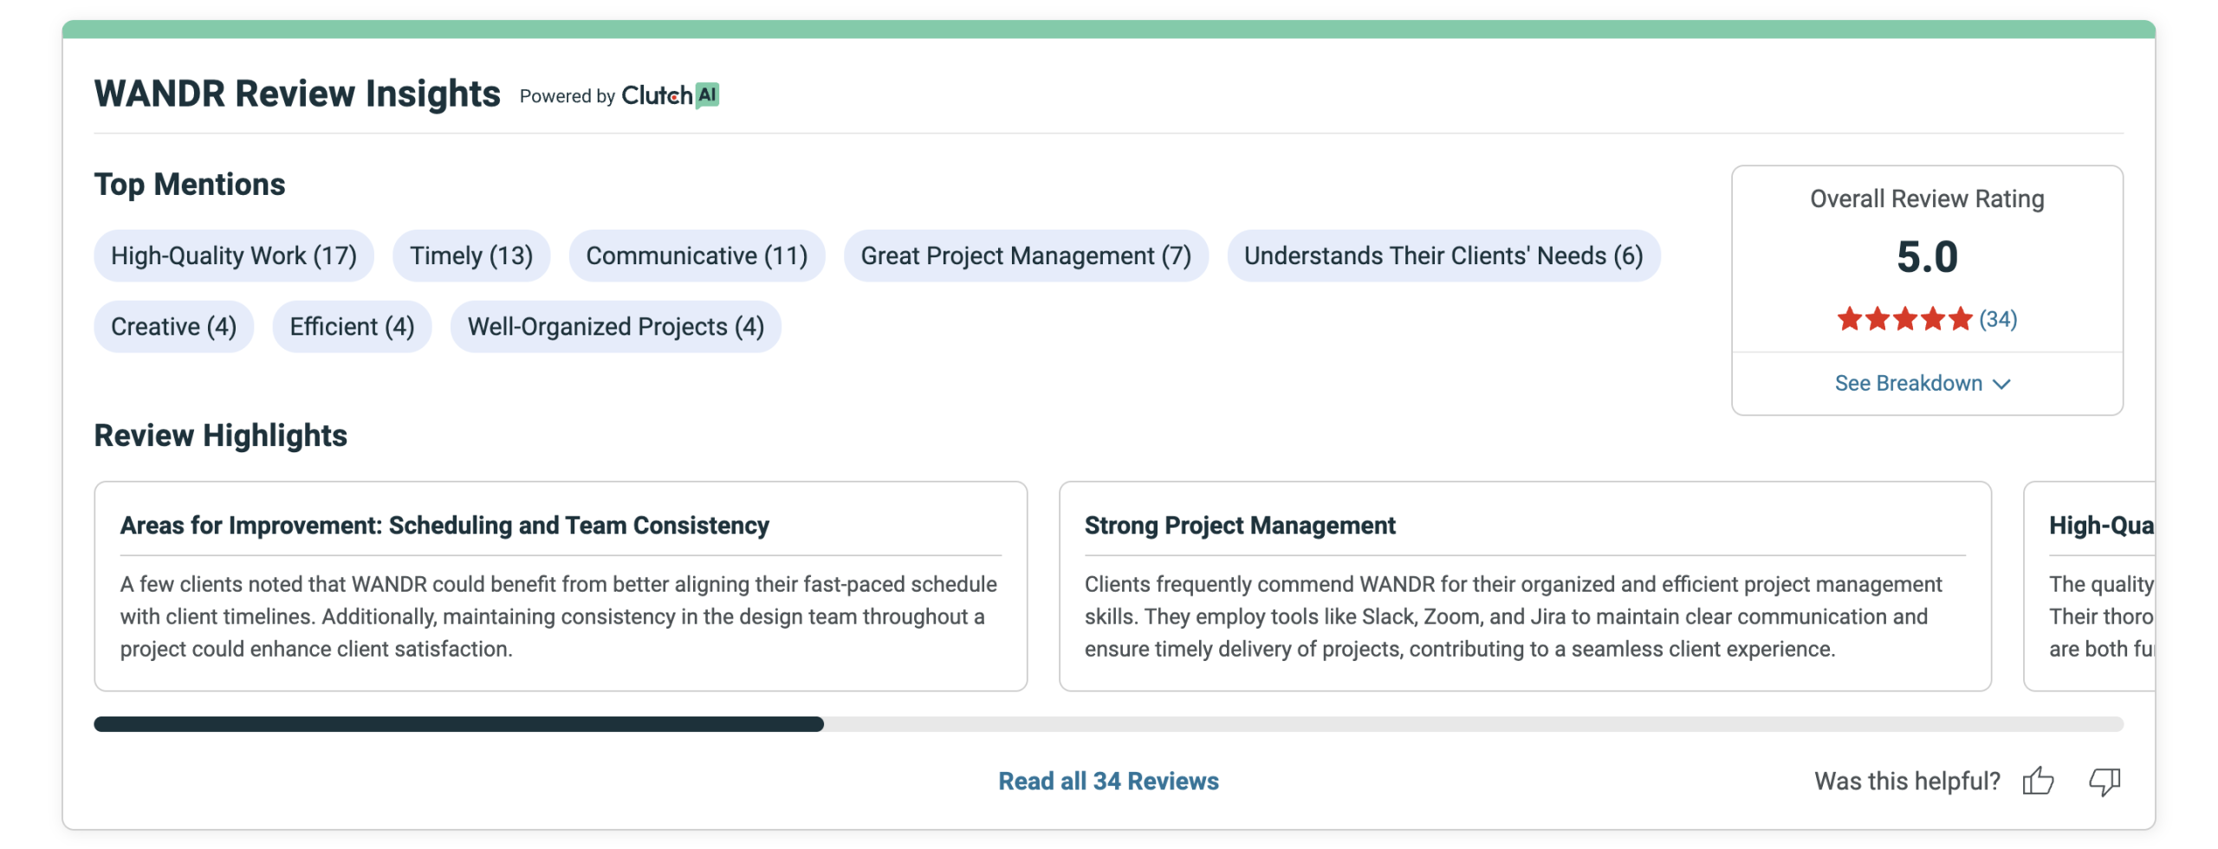
Task: Click the dark horizontal scrollbar thumb
Action: 458,724
